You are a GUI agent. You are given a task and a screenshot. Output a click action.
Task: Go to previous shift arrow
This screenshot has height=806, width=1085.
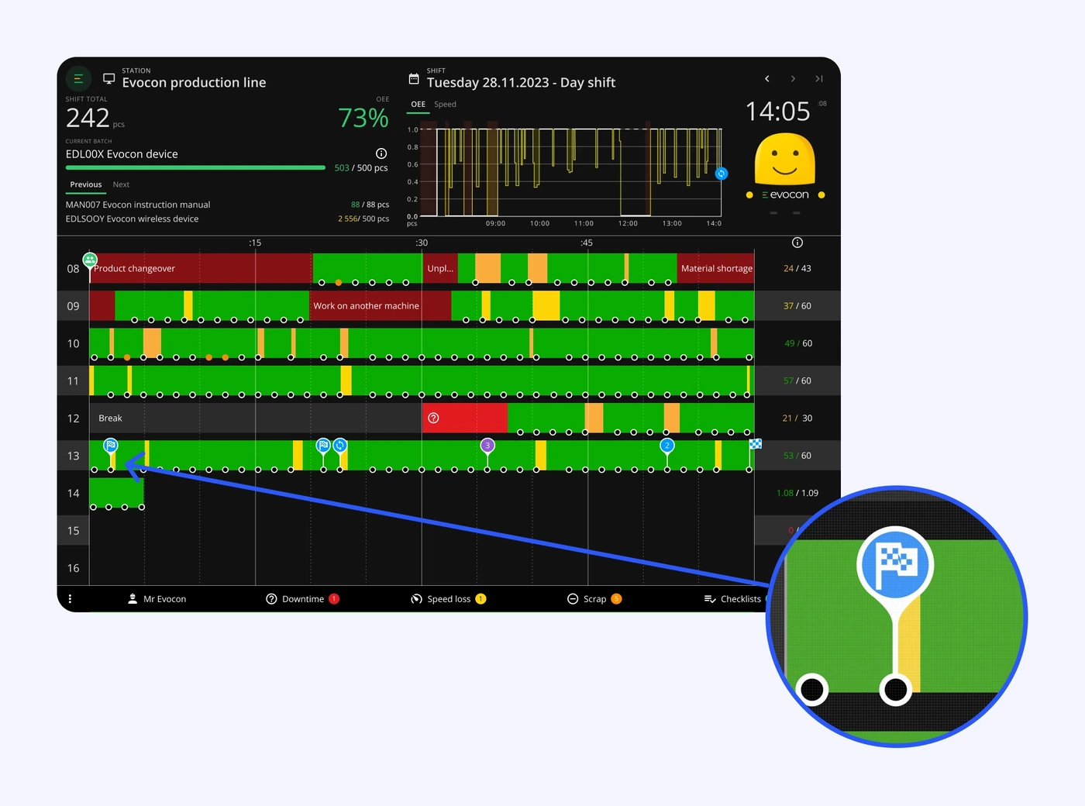767,78
